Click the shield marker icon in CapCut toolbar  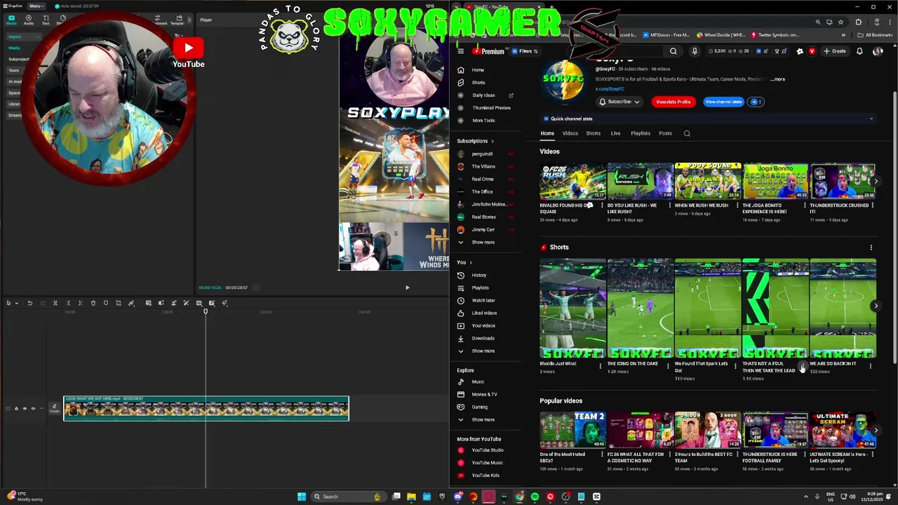[x=106, y=303]
